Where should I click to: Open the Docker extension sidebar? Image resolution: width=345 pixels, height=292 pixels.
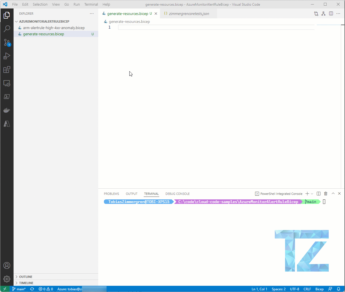pos(7,110)
